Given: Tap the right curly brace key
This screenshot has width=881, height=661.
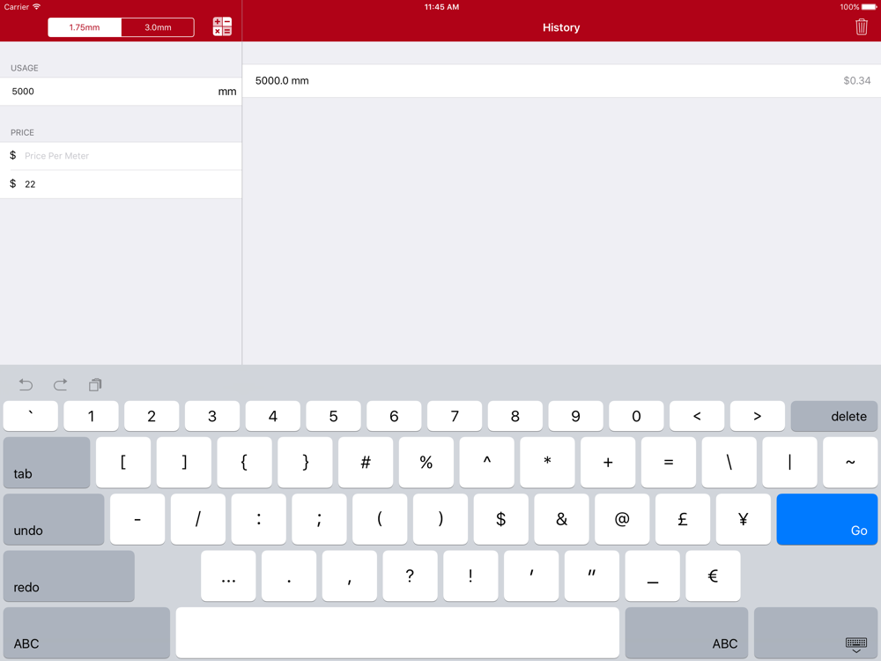Looking at the screenshot, I should pos(305,463).
